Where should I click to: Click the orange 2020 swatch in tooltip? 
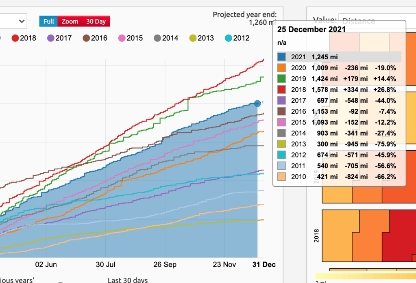click(282, 68)
